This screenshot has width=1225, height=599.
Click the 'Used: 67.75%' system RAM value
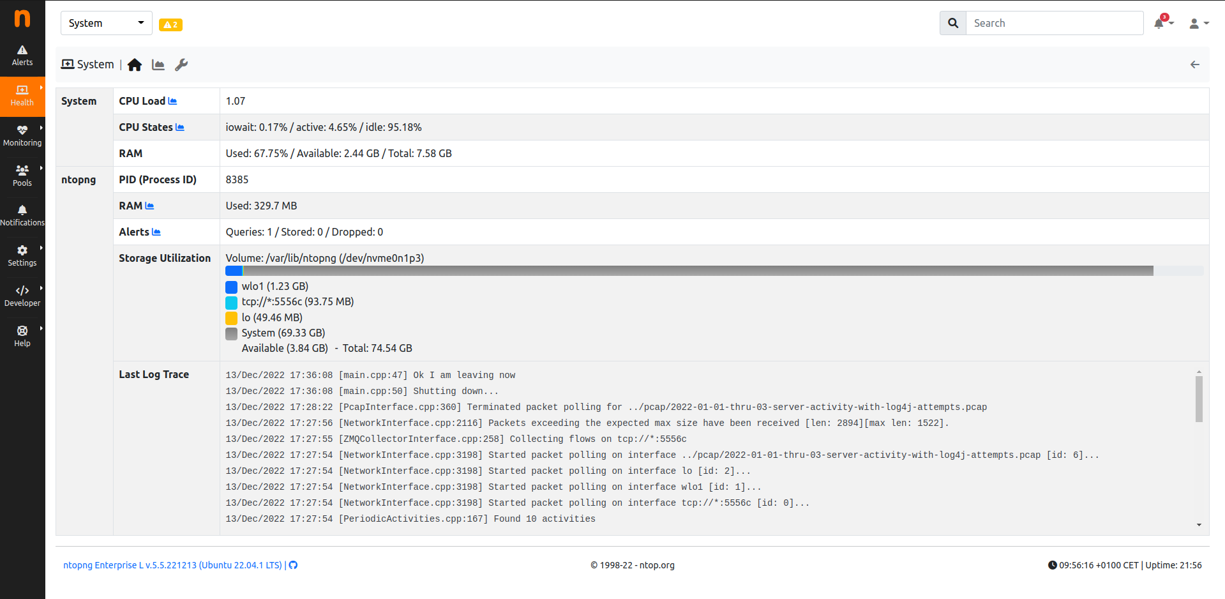[x=338, y=153]
